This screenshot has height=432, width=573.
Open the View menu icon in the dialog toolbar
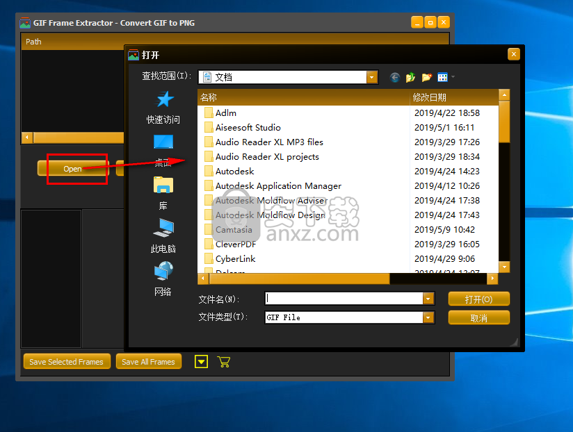point(442,77)
